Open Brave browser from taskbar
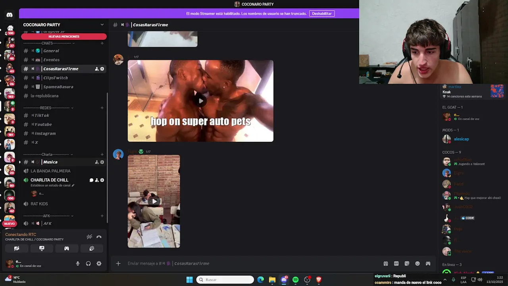Image resolution: width=508 pixels, height=286 pixels. (x=319, y=280)
